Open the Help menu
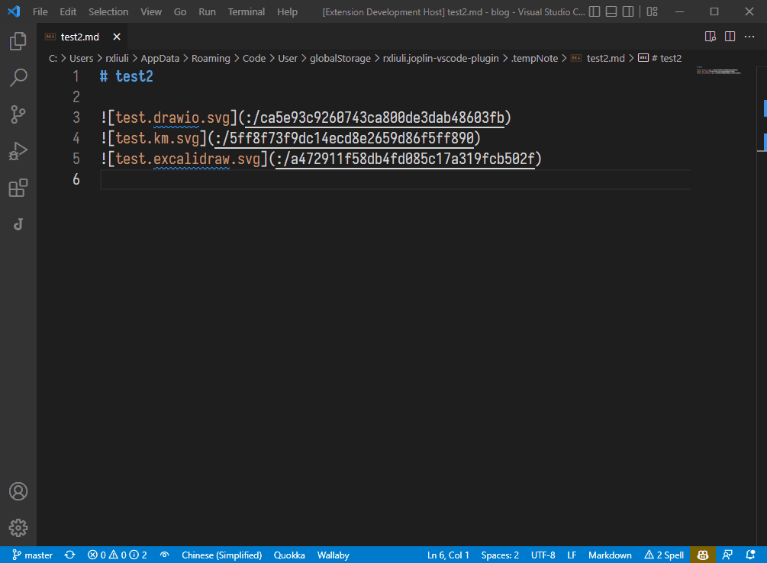 tap(287, 11)
